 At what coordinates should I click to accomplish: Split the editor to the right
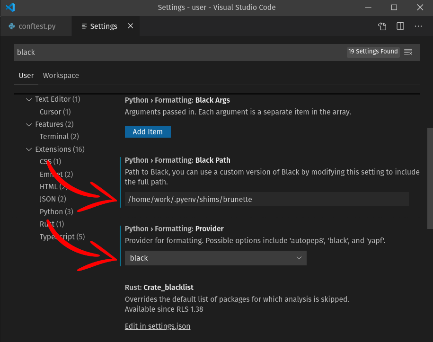click(x=400, y=26)
